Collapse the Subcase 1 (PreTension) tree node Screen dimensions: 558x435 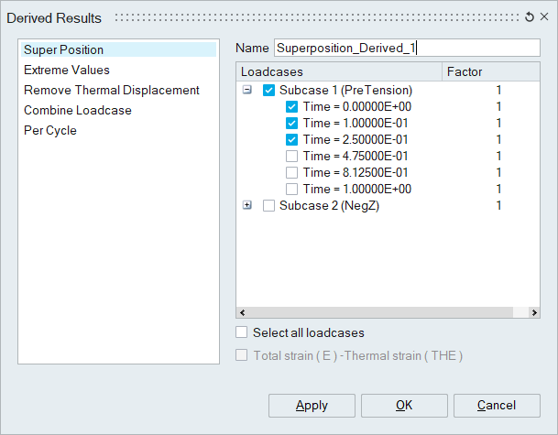pos(247,90)
